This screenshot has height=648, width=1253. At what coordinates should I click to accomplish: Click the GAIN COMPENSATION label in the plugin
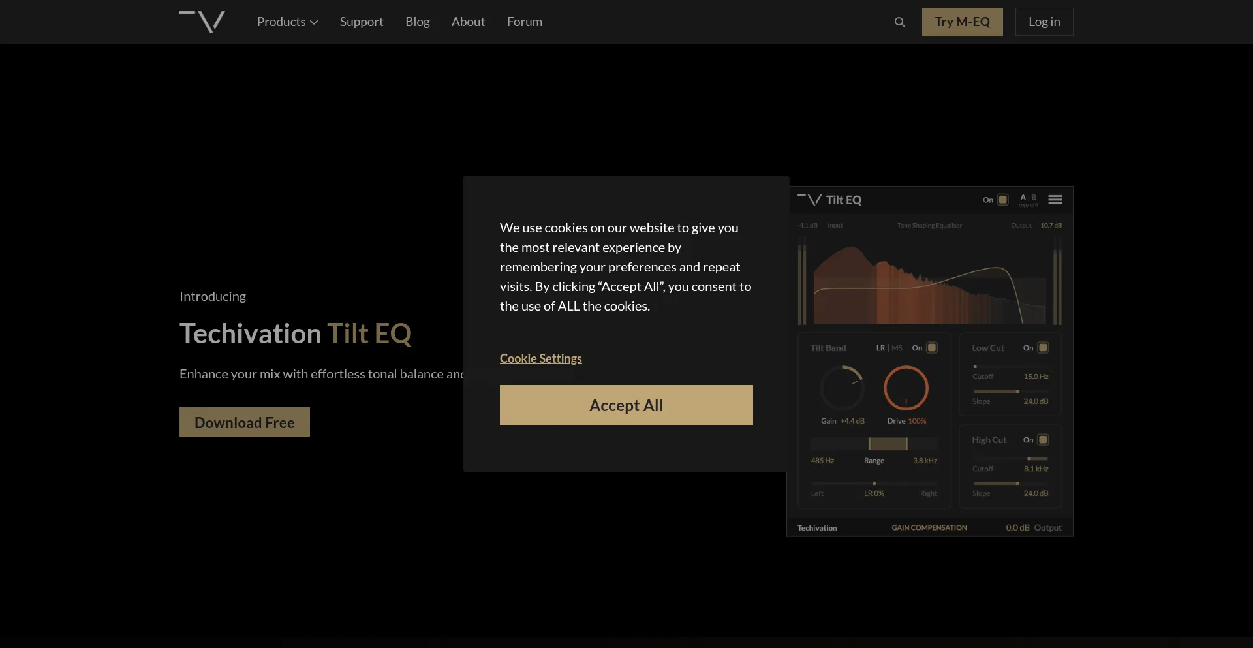coord(929,527)
